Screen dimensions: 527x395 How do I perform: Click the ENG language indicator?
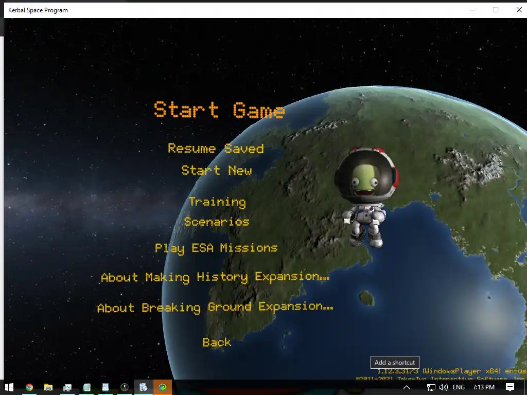point(459,387)
